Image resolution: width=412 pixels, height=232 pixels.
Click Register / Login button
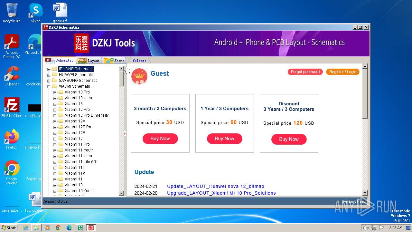coord(343,72)
